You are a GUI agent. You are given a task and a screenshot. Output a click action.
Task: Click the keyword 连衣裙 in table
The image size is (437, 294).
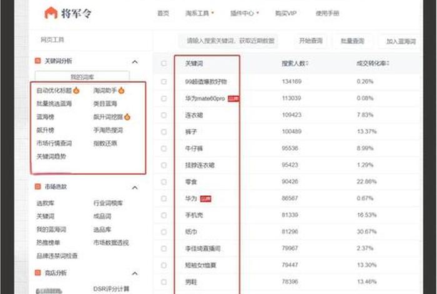pyautogui.click(x=194, y=115)
